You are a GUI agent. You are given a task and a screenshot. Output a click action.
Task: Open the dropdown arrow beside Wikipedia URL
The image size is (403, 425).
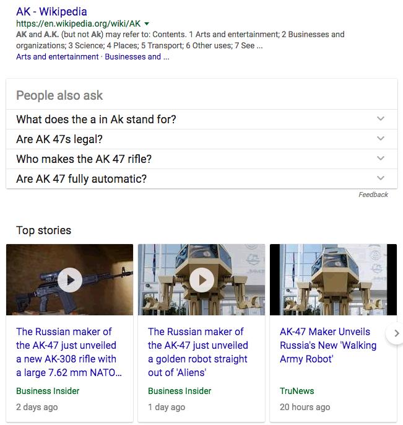[x=147, y=24]
